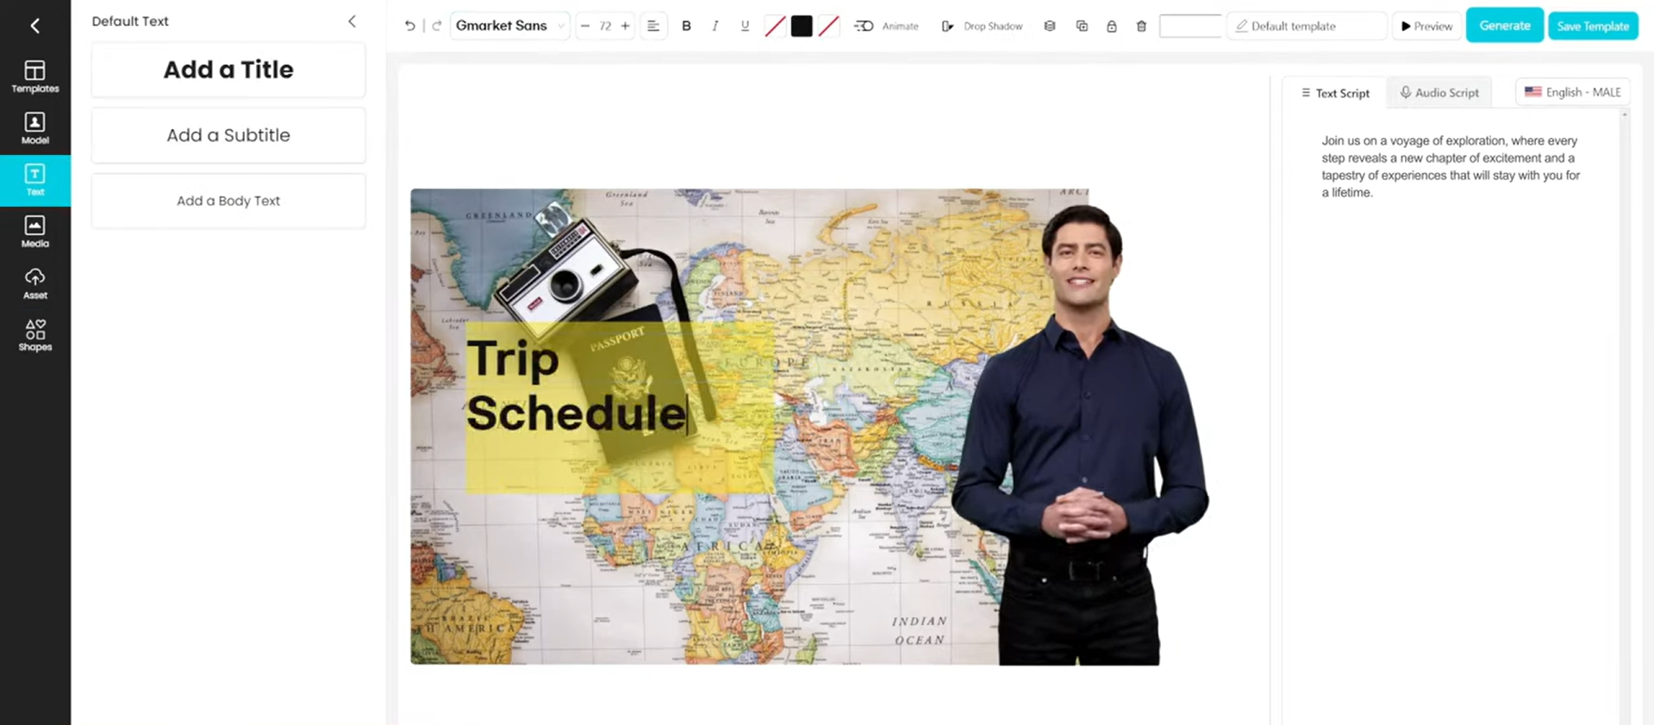The width and height of the screenshot is (1654, 725).
Task: Open the first no-color swatch
Action: point(775,26)
